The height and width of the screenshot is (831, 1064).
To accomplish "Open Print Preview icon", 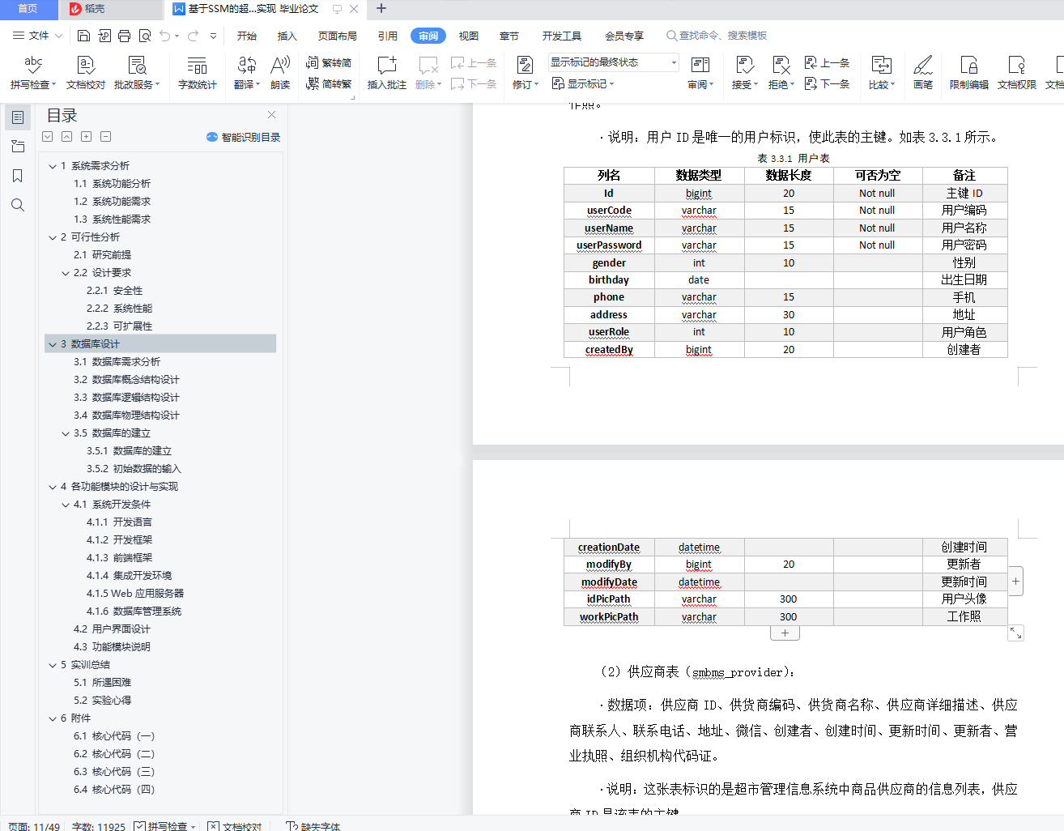I will coord(145,36).
